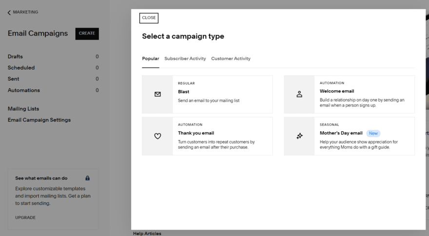Click the lock icon in upgrade box
The width and height of the screenshot is (429, 236).
pyautogui.click(x=88, y=178)
